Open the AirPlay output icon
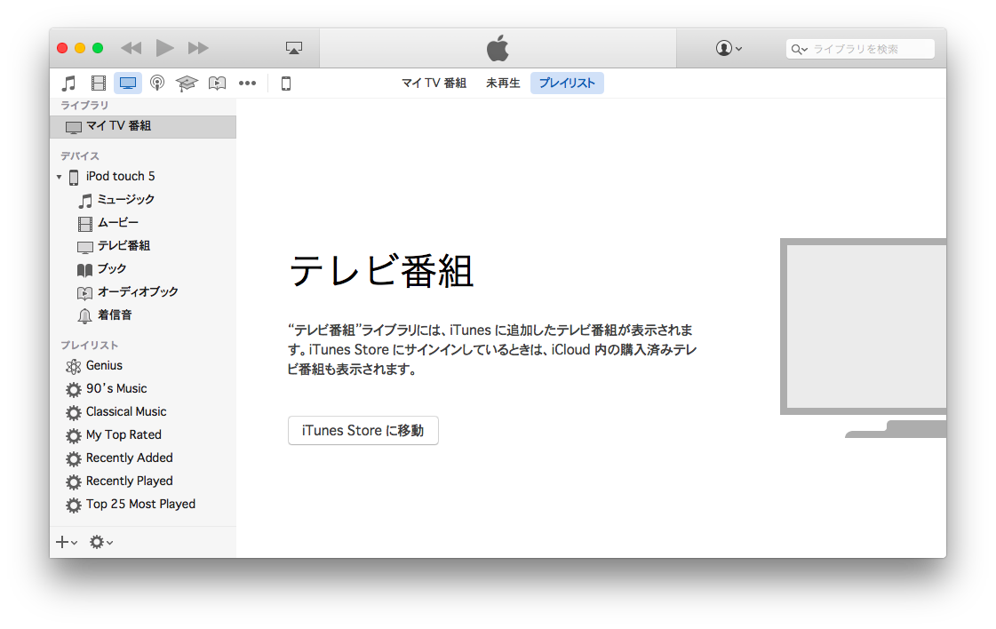Screen dimensions: 996x629 294,48
